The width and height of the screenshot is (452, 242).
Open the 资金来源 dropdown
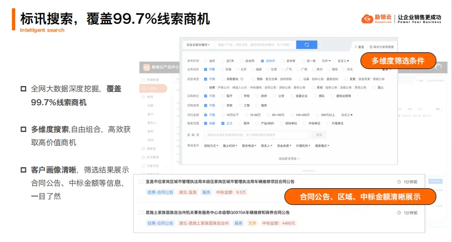coord(284,146)
